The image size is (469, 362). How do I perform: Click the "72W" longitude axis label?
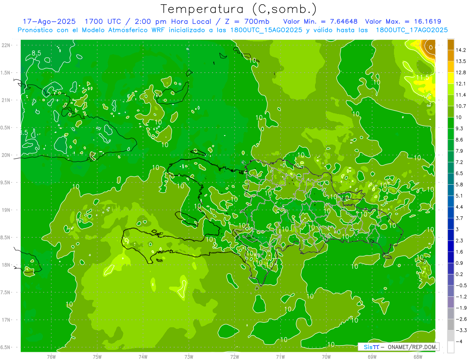[x=234, y=357]
